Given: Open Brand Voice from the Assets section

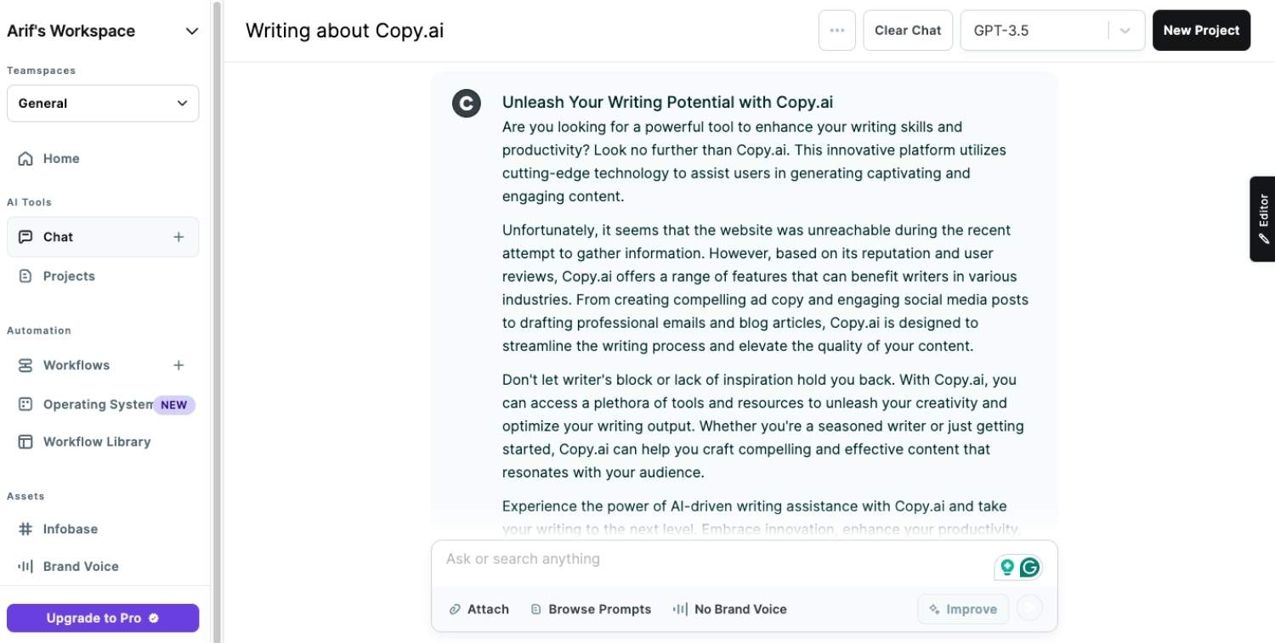Looking at the screenshot, I should tap(25, 566).
